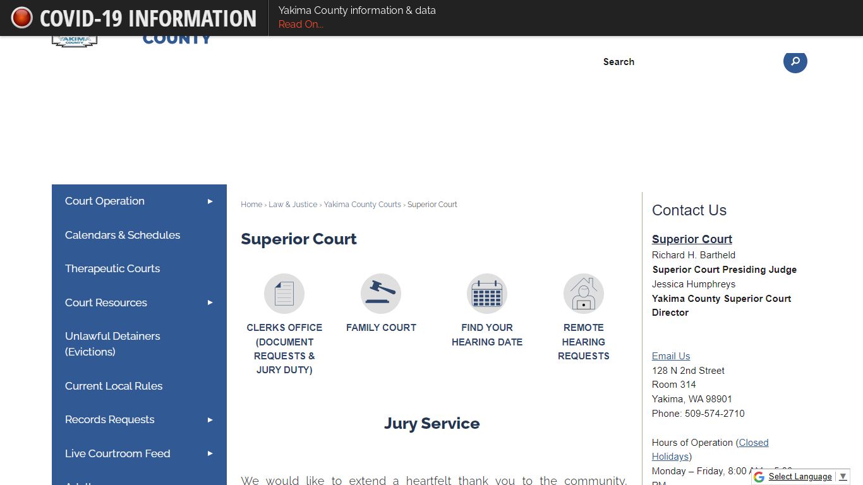Click the magnifying glass search button
The image size is (863, 485).
795,61
